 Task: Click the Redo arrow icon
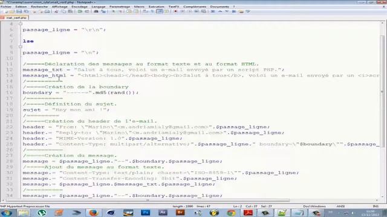tap(87, 11)
